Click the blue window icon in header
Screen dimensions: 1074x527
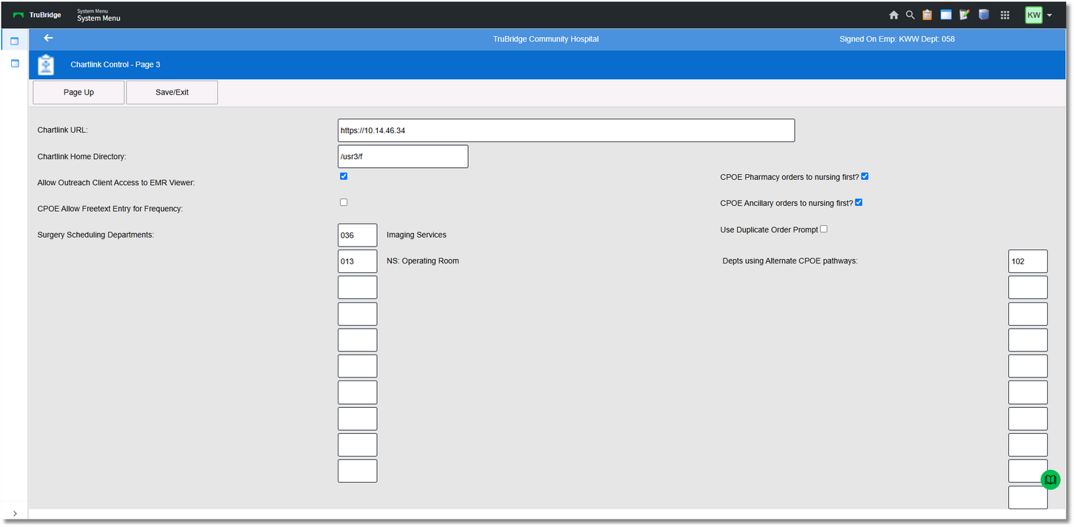point(946,15)
